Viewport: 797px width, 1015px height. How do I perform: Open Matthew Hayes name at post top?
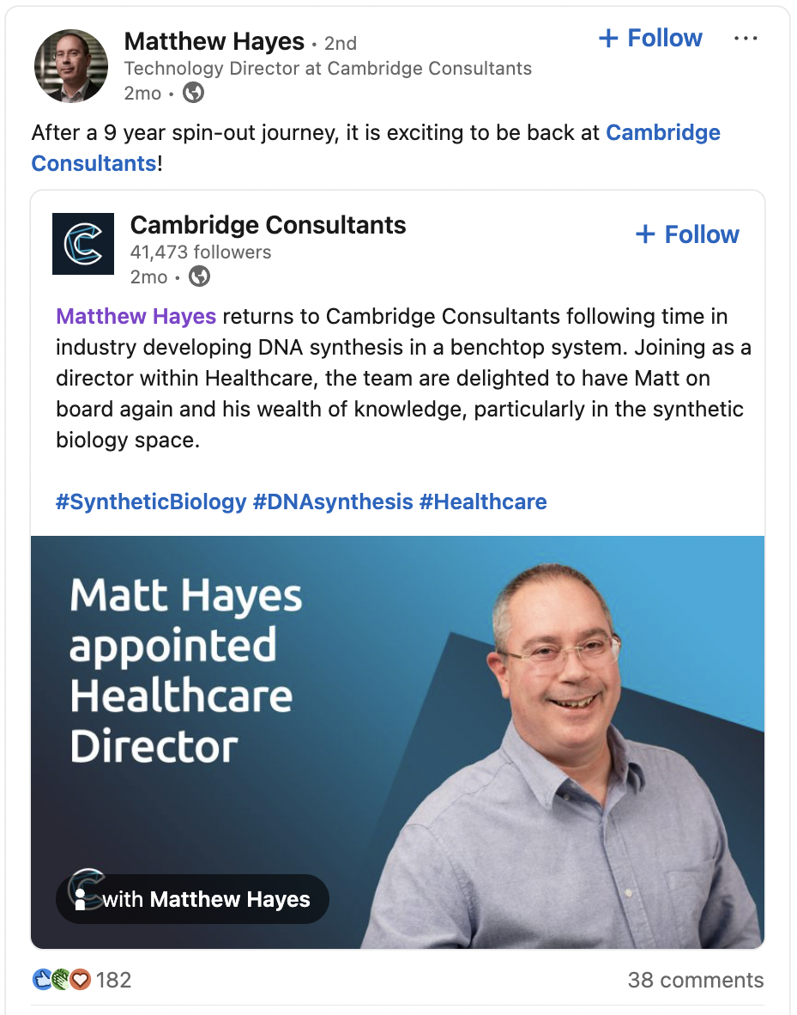click(214, 41)
